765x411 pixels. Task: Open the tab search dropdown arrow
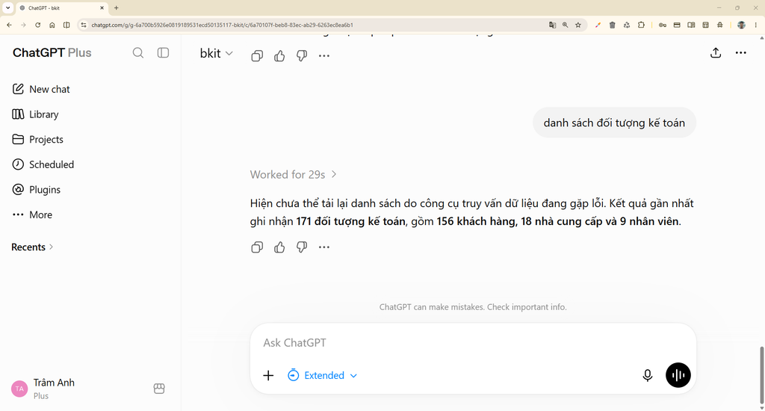pyautogui.click(x=7, y=7)
